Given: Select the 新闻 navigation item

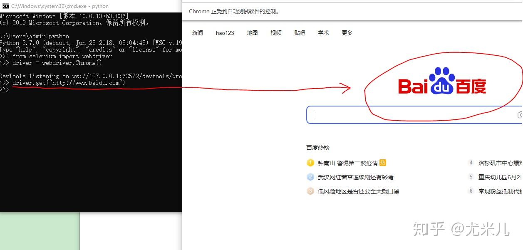Looking at the screenshot, I should pyautogui.click(x=198, y=32).
